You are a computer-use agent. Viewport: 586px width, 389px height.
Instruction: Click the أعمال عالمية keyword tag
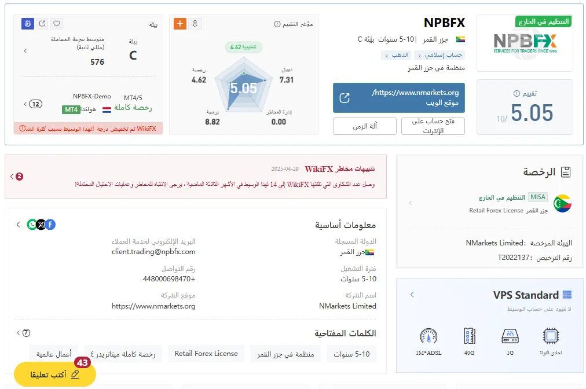[x=54, y=354]
